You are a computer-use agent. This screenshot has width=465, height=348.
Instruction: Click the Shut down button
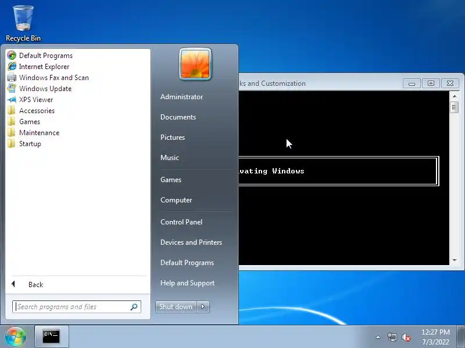[x=176, y=307]
